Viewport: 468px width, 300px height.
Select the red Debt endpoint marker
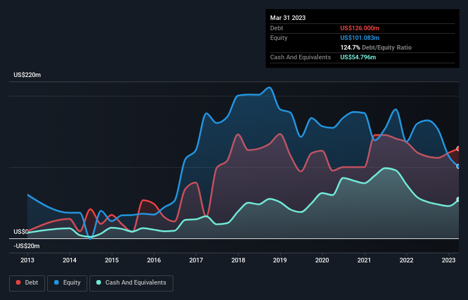458,149
